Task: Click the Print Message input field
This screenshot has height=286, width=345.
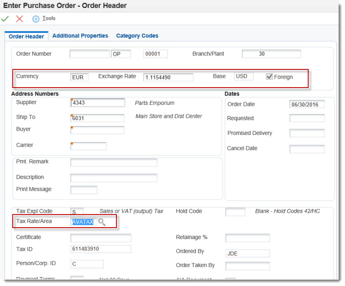Action: (x=84, y=190)
